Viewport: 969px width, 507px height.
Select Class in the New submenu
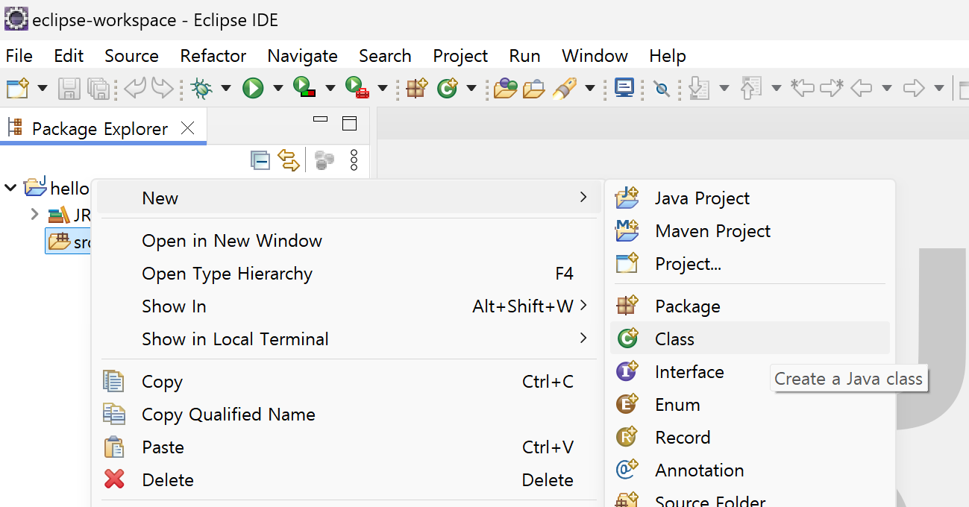point(750,338)
